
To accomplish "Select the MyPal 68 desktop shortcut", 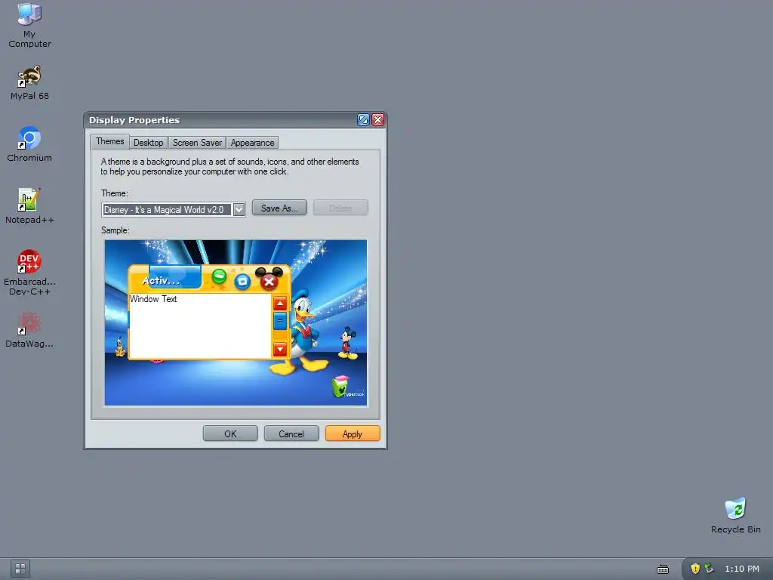I will point(29,82).
